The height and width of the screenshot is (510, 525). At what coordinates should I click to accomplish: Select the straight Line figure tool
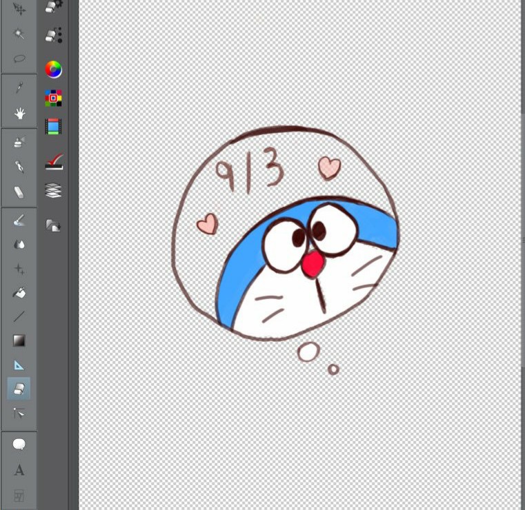click(19, 316)
